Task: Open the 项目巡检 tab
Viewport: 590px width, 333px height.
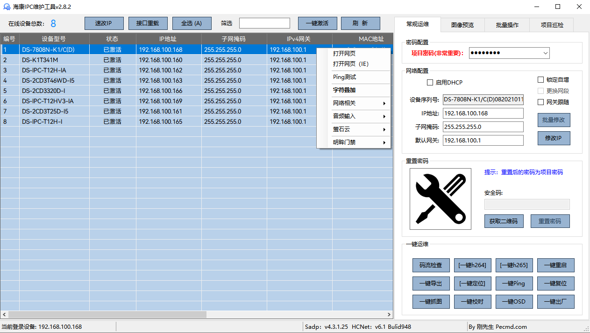Action: click(552, 25)
